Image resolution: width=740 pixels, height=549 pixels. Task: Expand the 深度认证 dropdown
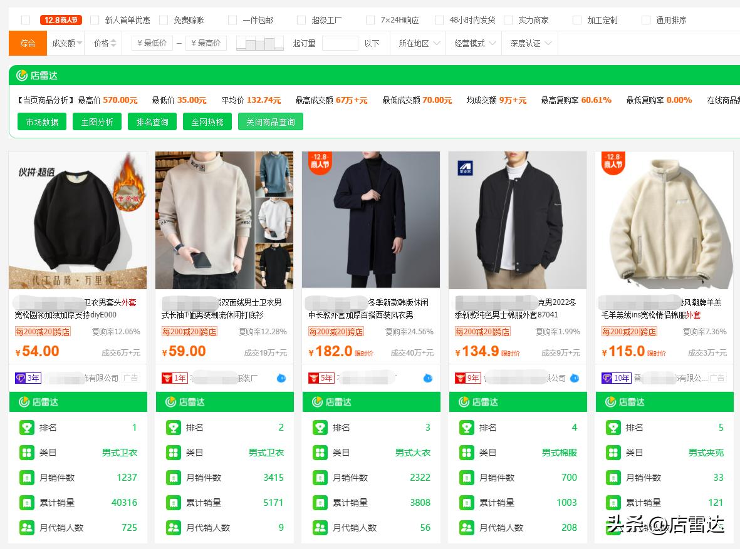[x=530, y=43]
